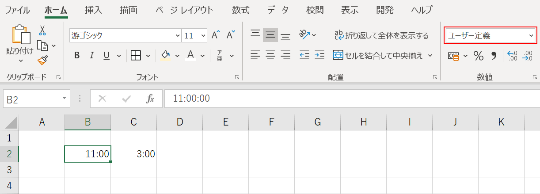Click the Cut scissors icon
This screenshot has width=540, height=194.
pos(42,30)
